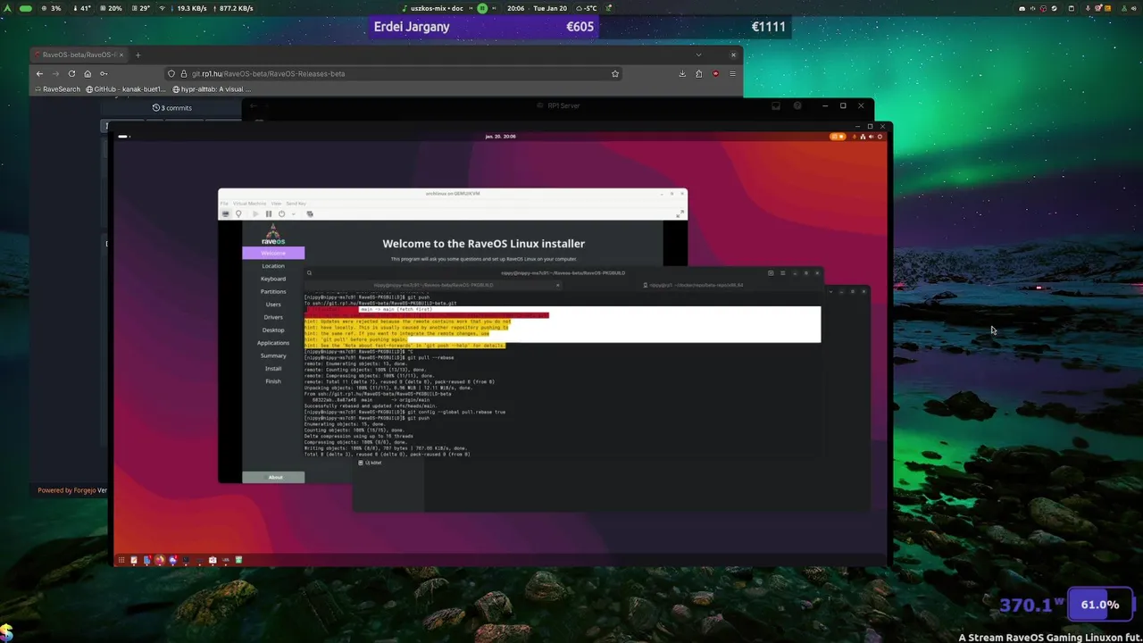This screenshot has height=643, width=1143.
Task: Select the RaveOS-beta browser tab
Action: coord(79,54)
